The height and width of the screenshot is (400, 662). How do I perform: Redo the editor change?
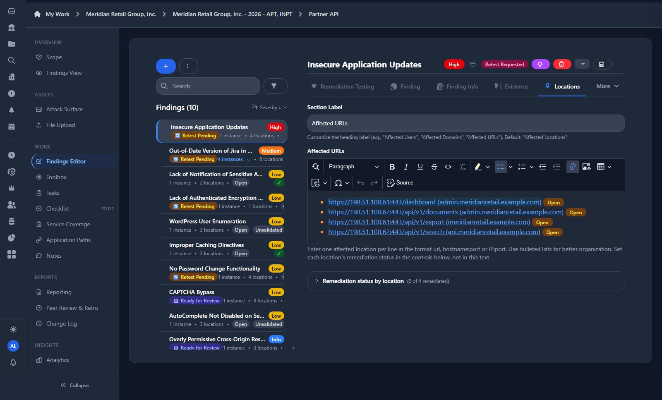pos(374,183)
